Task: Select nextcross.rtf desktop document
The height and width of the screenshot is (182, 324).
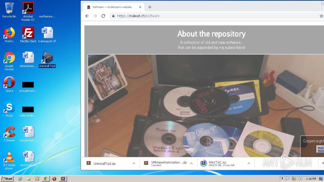Action: click(28, 159)
